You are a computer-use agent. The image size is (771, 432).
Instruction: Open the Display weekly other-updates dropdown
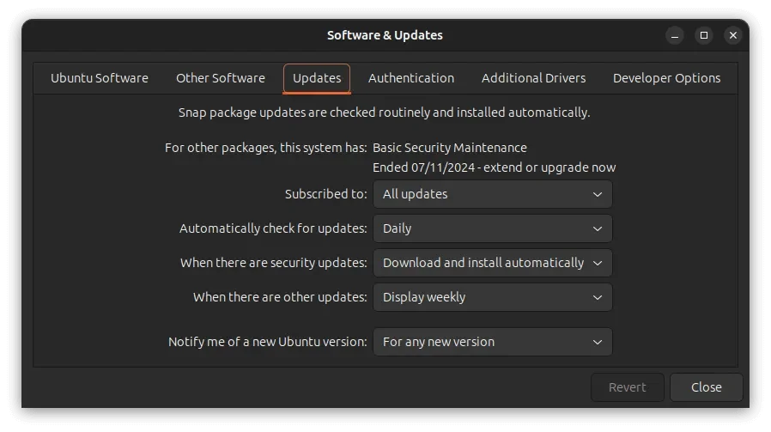(492, 298)
